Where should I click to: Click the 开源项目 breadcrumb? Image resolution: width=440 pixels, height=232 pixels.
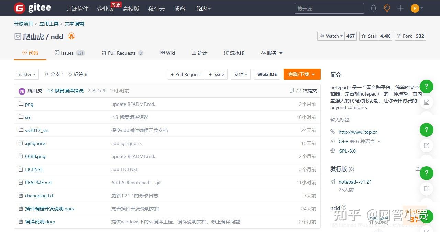point(23,24)
